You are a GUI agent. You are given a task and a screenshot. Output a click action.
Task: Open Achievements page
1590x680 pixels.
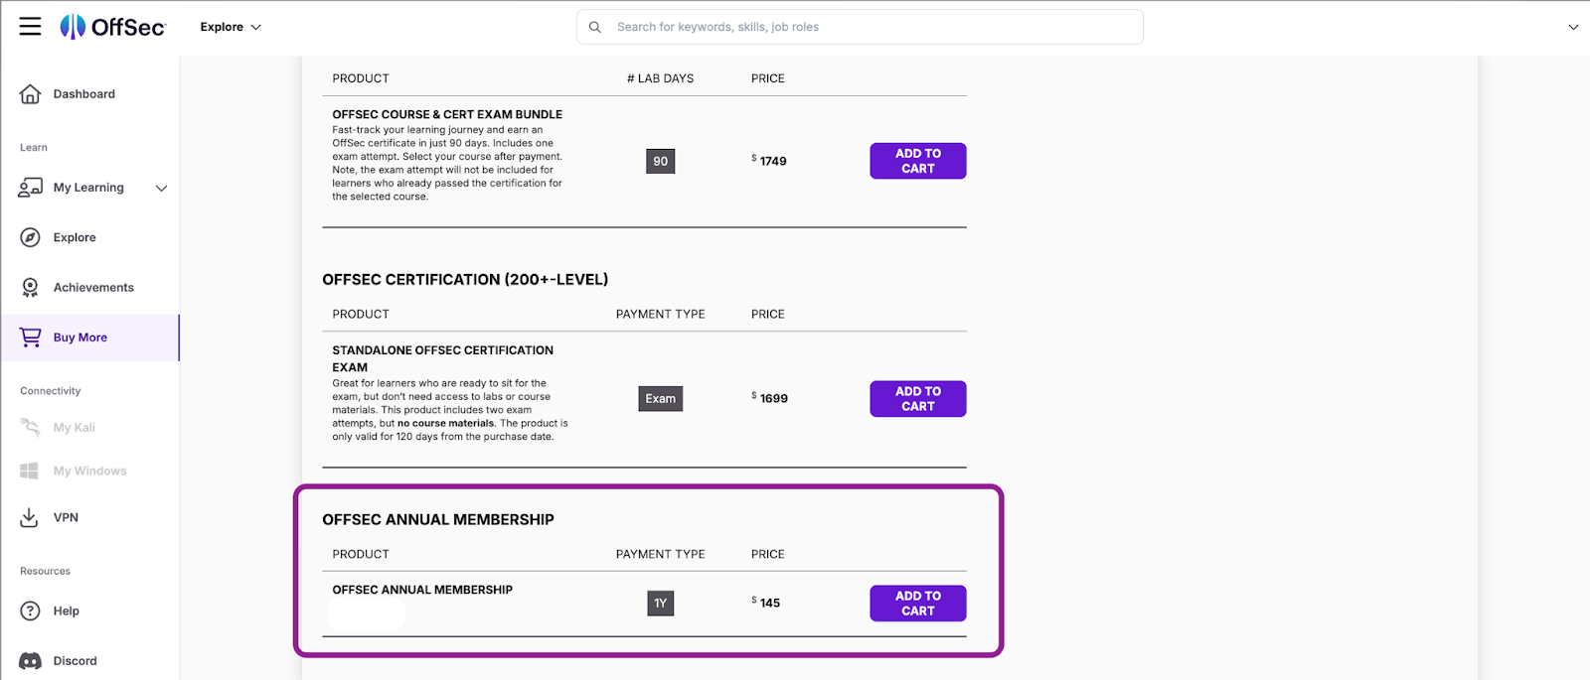(93, 288)
